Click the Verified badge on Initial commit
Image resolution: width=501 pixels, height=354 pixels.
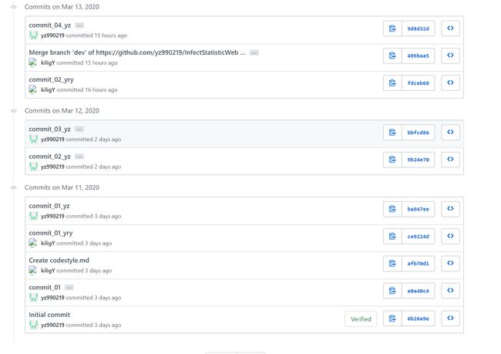point(361,319)
